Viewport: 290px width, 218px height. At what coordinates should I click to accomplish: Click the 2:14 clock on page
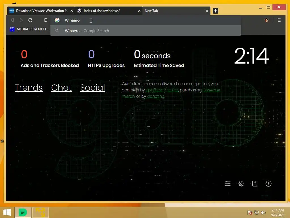click(x=251, y=56)
